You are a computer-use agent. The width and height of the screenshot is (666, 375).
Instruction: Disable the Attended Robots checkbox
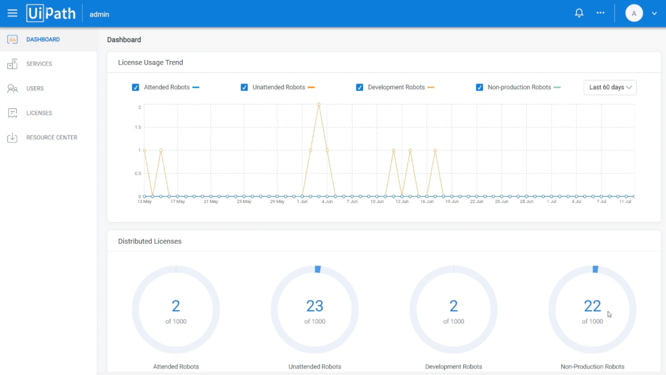[135, 87]
